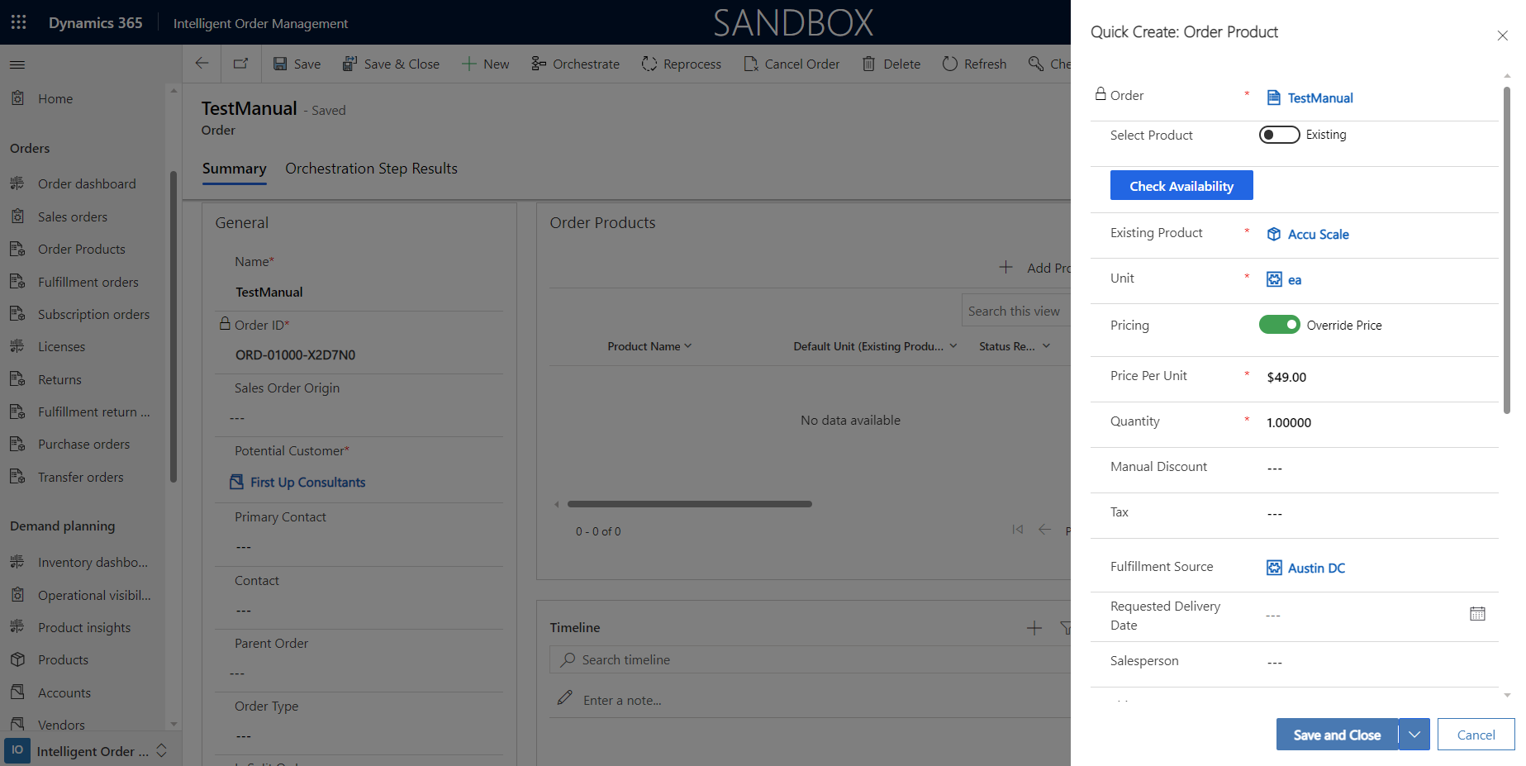Open Accu Scale product lookup
1526x766 pixels.
[1318, 234]
